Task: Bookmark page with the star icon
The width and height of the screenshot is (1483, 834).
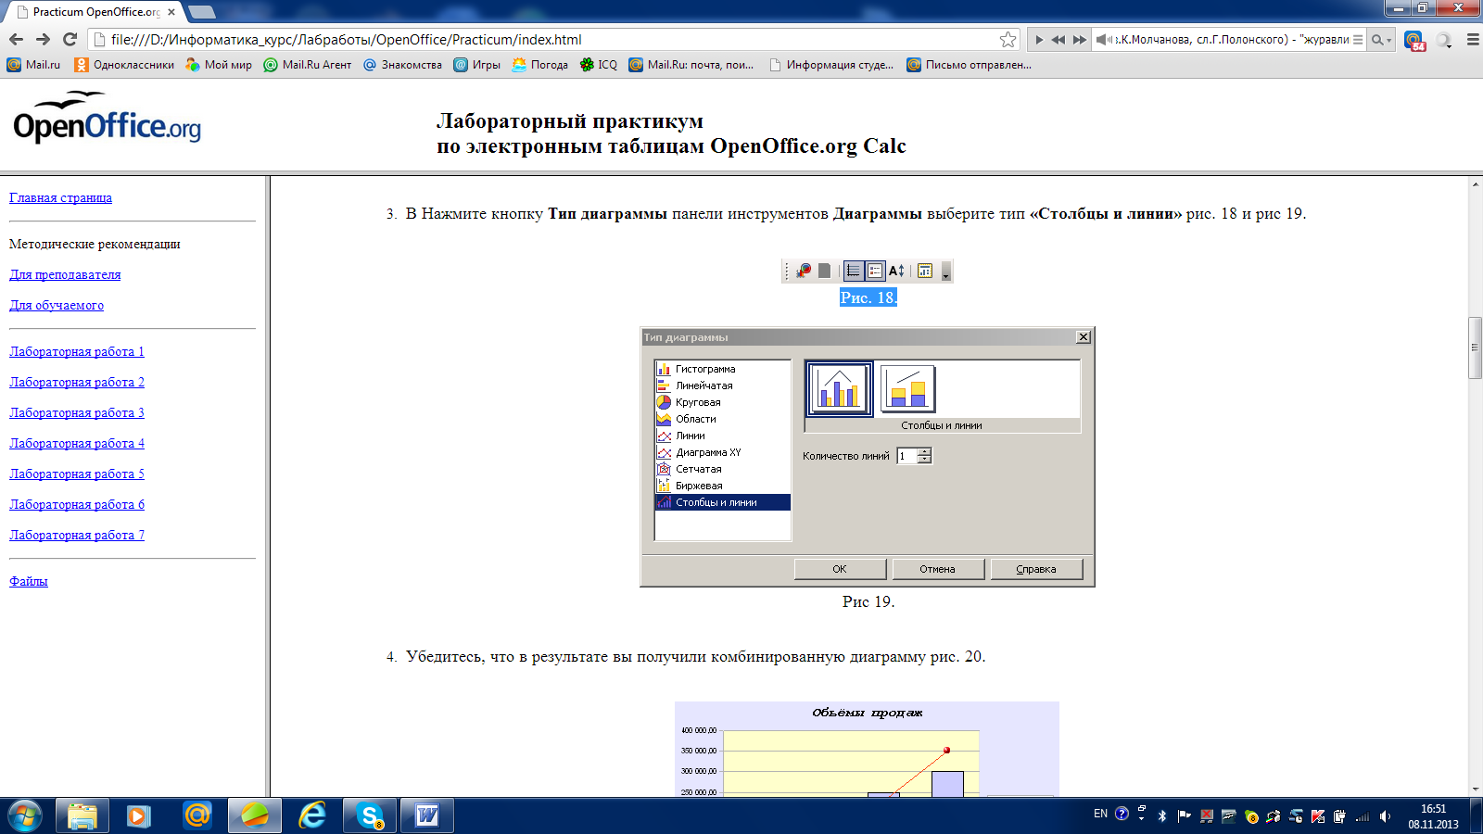Action: [1008, 39]
